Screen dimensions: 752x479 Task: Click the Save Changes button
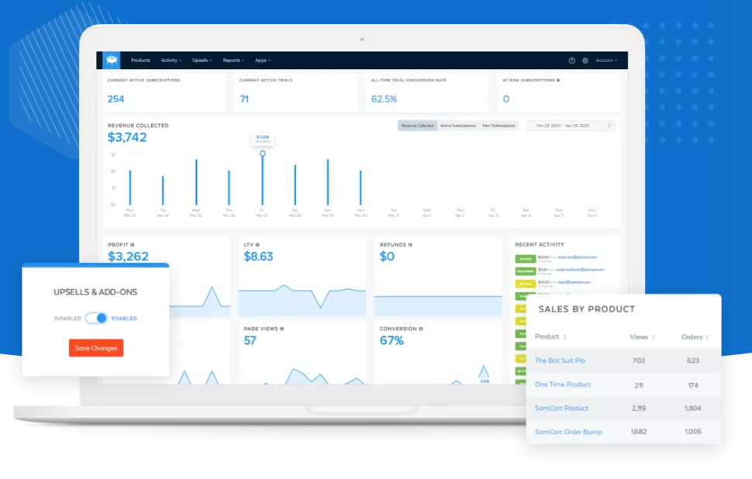(x=96, y=348)
